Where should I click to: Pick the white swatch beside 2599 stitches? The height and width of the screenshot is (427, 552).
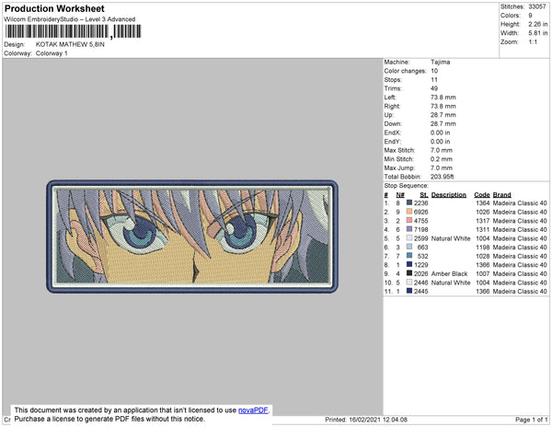[409, 238]
